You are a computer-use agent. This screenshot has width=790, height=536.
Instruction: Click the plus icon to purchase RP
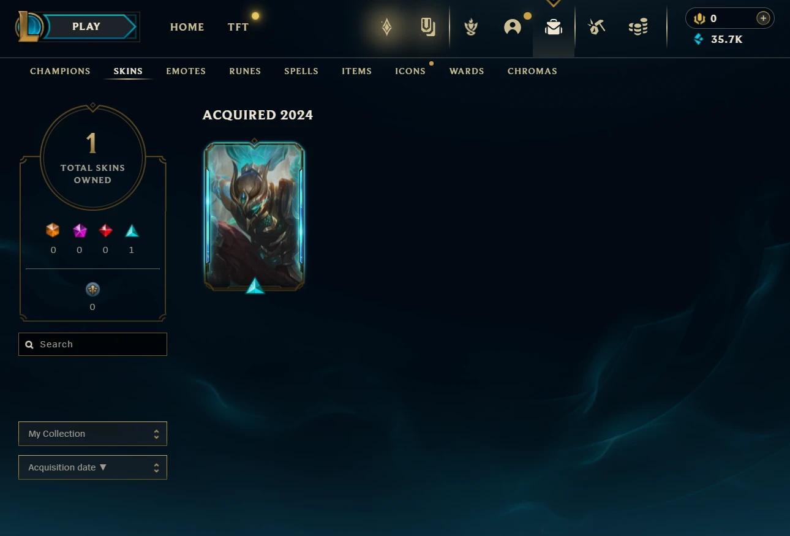763,18
